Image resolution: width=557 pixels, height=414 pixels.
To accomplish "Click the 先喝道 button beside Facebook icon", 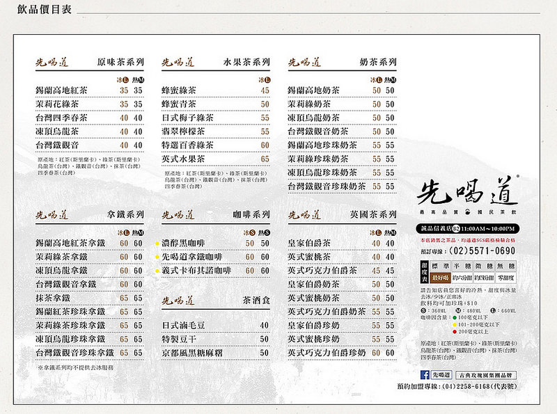I will coord(441,375).
